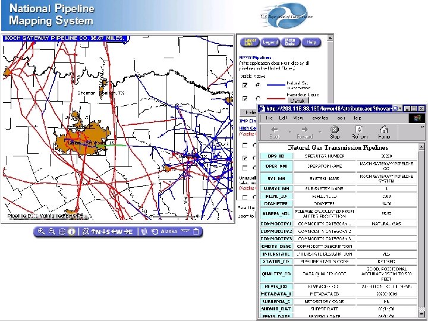The height and width of the screenshot is (321, 428).
Task: Select the zoom out magnifier tool
Action: click(52, 232)
